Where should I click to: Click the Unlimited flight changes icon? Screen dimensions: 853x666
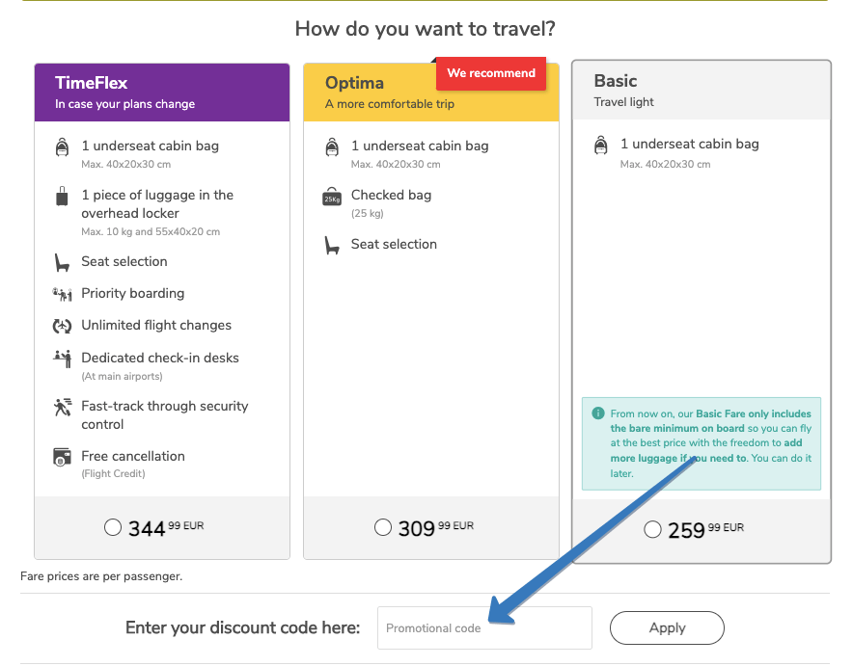pyautogui.click(x=60, y=325)
